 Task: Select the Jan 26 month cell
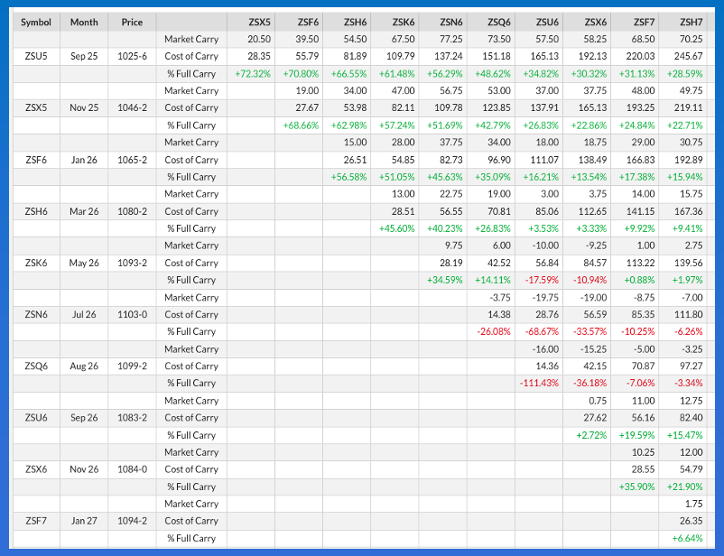(x=84, y=160)
